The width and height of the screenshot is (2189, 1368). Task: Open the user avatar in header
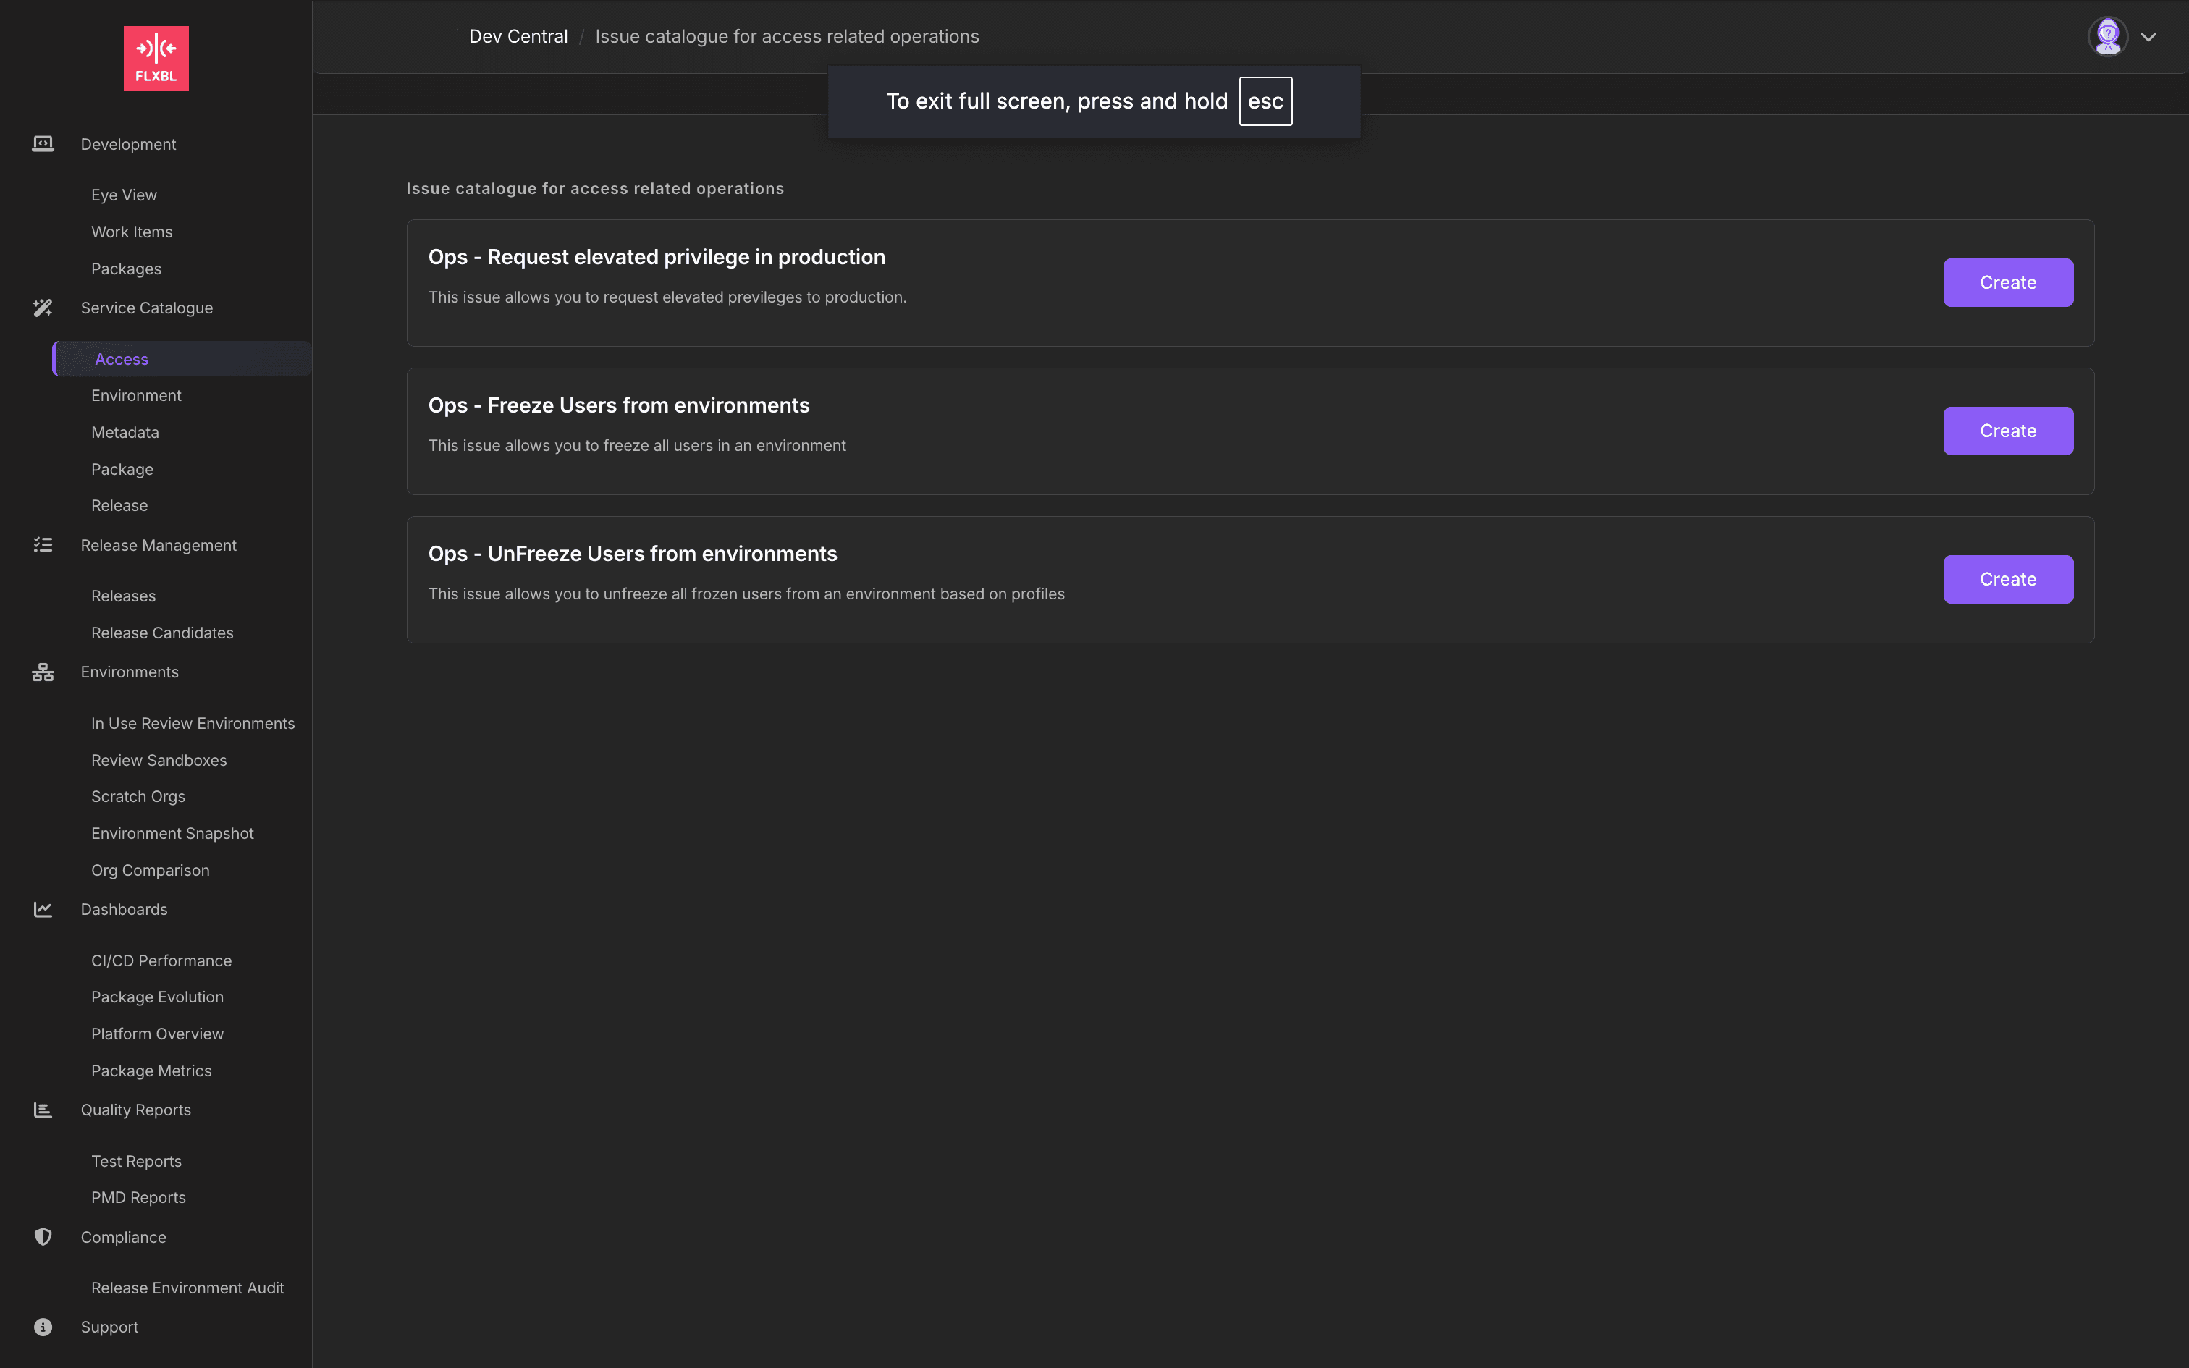[2108, 36]
